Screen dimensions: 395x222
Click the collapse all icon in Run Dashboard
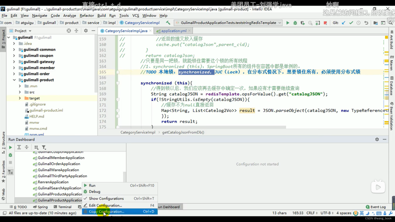pos(26,147)
